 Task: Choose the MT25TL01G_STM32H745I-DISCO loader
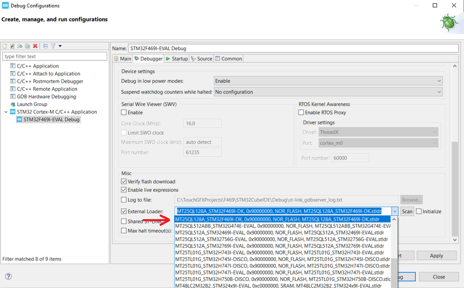pos(282,259)
